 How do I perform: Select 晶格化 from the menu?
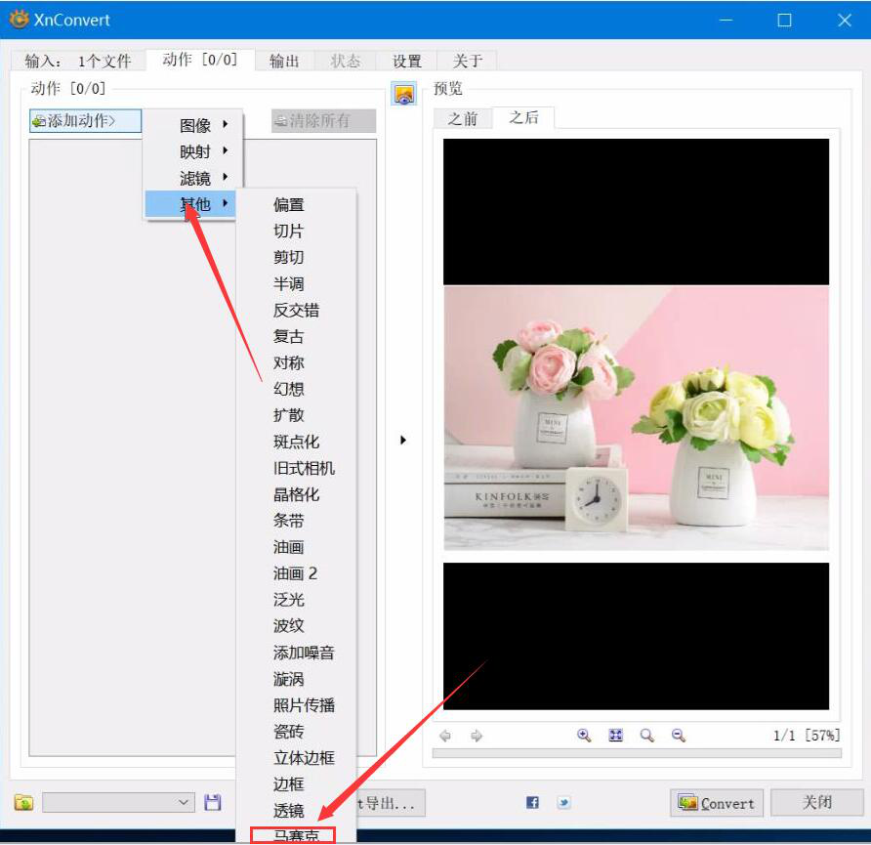pos(296,494)
